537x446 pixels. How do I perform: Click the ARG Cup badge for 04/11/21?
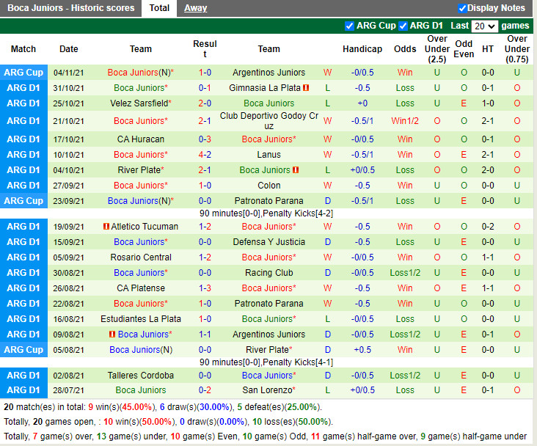pyautogui.click(x=23, y=73)
